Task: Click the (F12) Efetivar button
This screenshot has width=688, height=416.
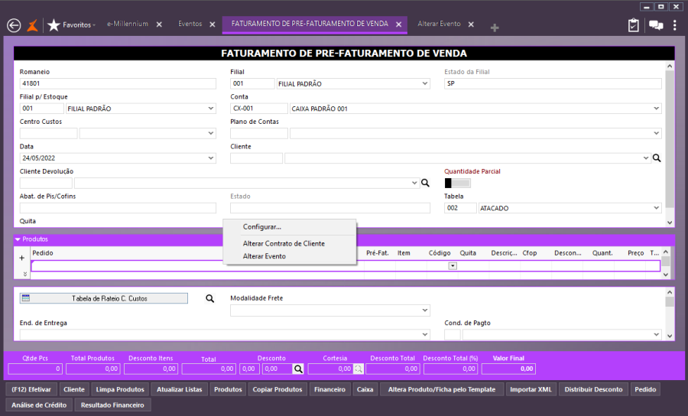Action: (31, 389)
